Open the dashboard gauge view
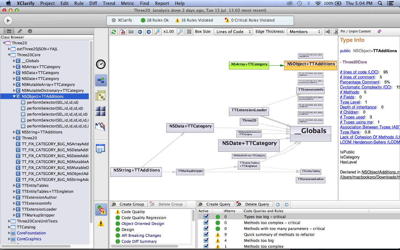The height and width of the screenshot is (250, 400). coord(101,64)
